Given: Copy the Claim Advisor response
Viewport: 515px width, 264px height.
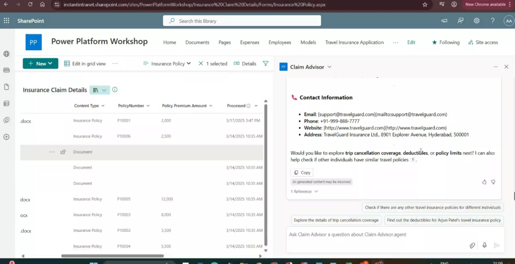Looking at the screenshot, I should pos(302,173).
